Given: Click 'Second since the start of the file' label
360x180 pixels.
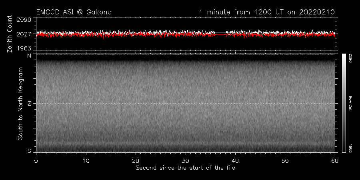Looking at the screenshot, I should click(185, 168).
